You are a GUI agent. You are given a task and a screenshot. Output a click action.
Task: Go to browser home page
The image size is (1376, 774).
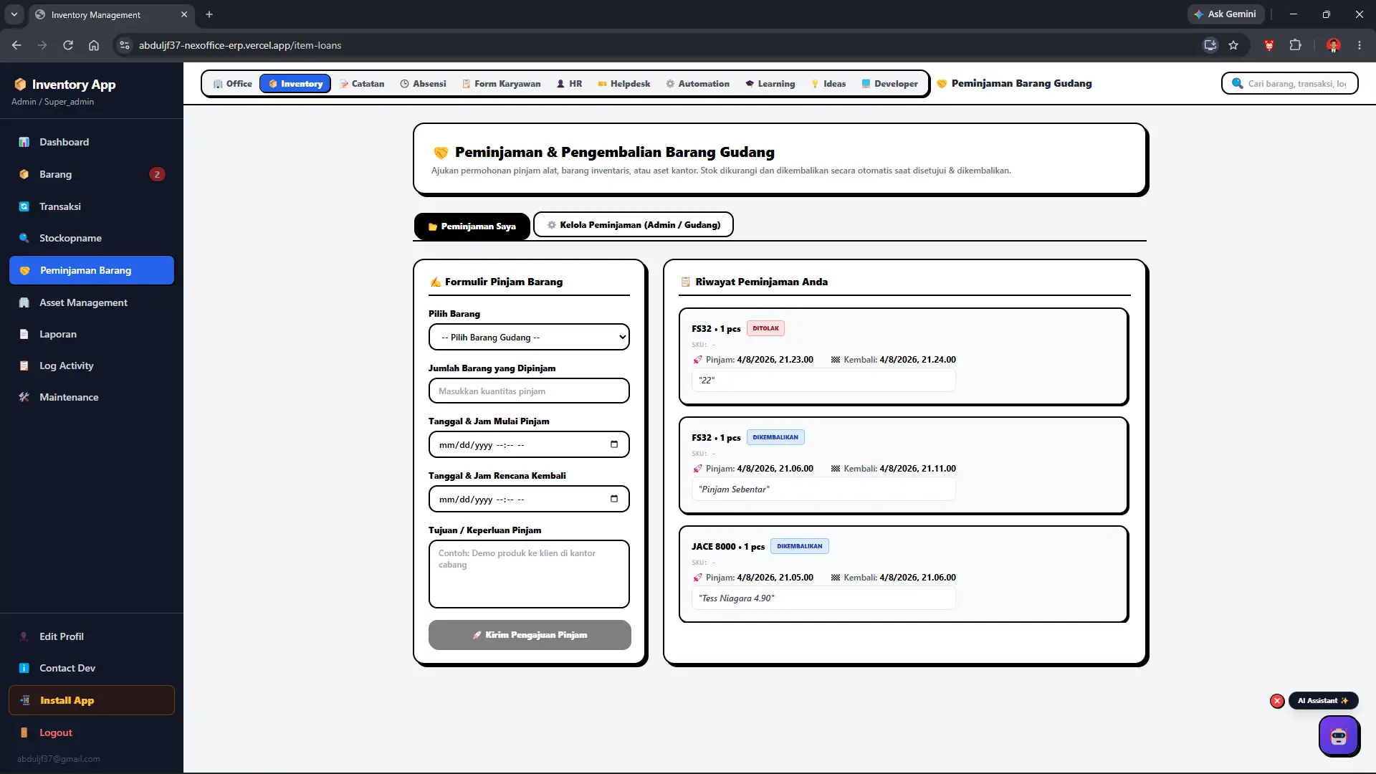click(x=94, y=45)
